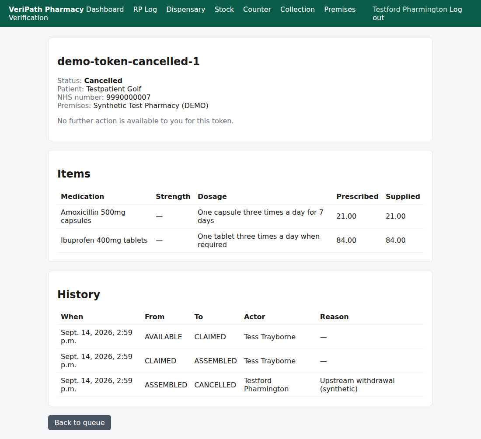This screenshot has width=481, height=439.
Task: Open the RP Log section
Action: point(145,10)
